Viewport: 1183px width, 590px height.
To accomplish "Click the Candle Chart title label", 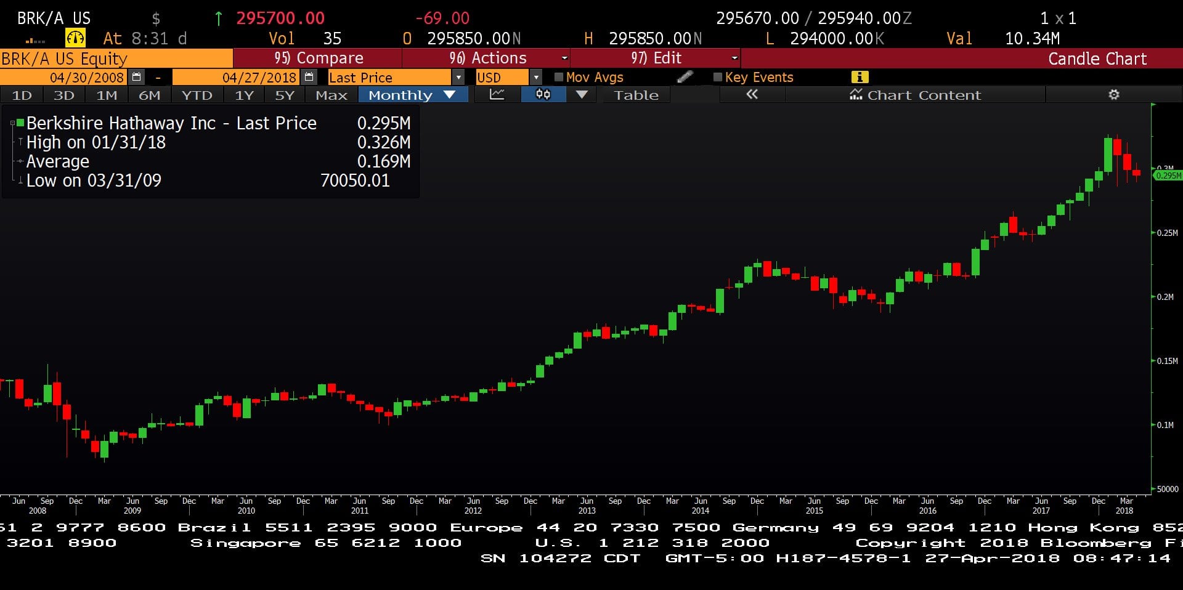I will 1097,59.
